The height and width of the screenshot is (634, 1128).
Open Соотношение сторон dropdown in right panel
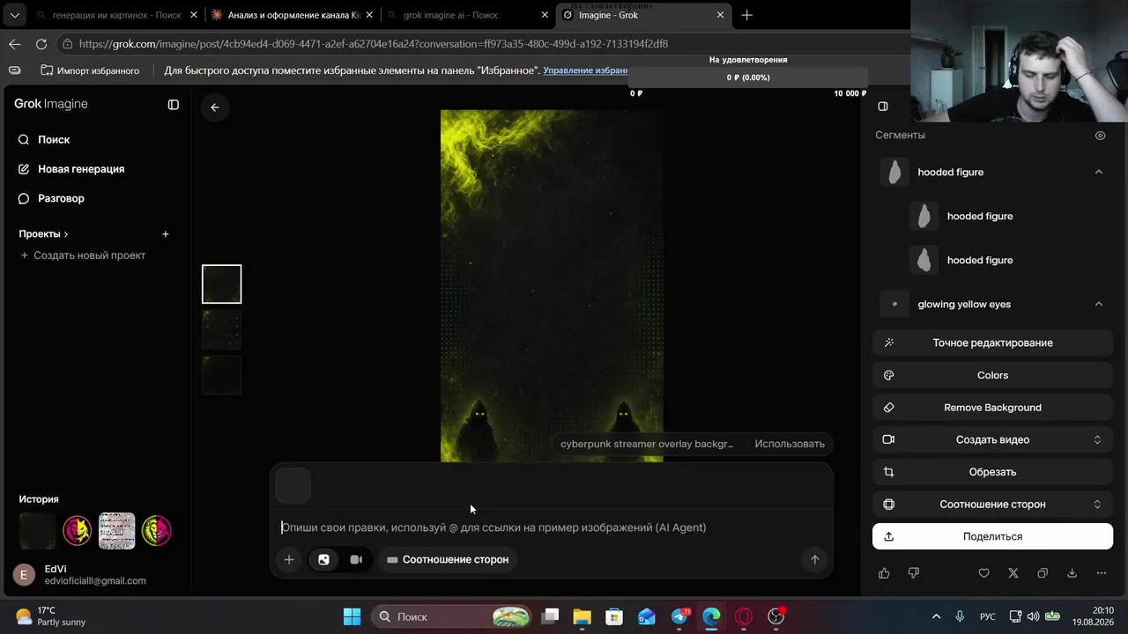click(x=992, y=505)
